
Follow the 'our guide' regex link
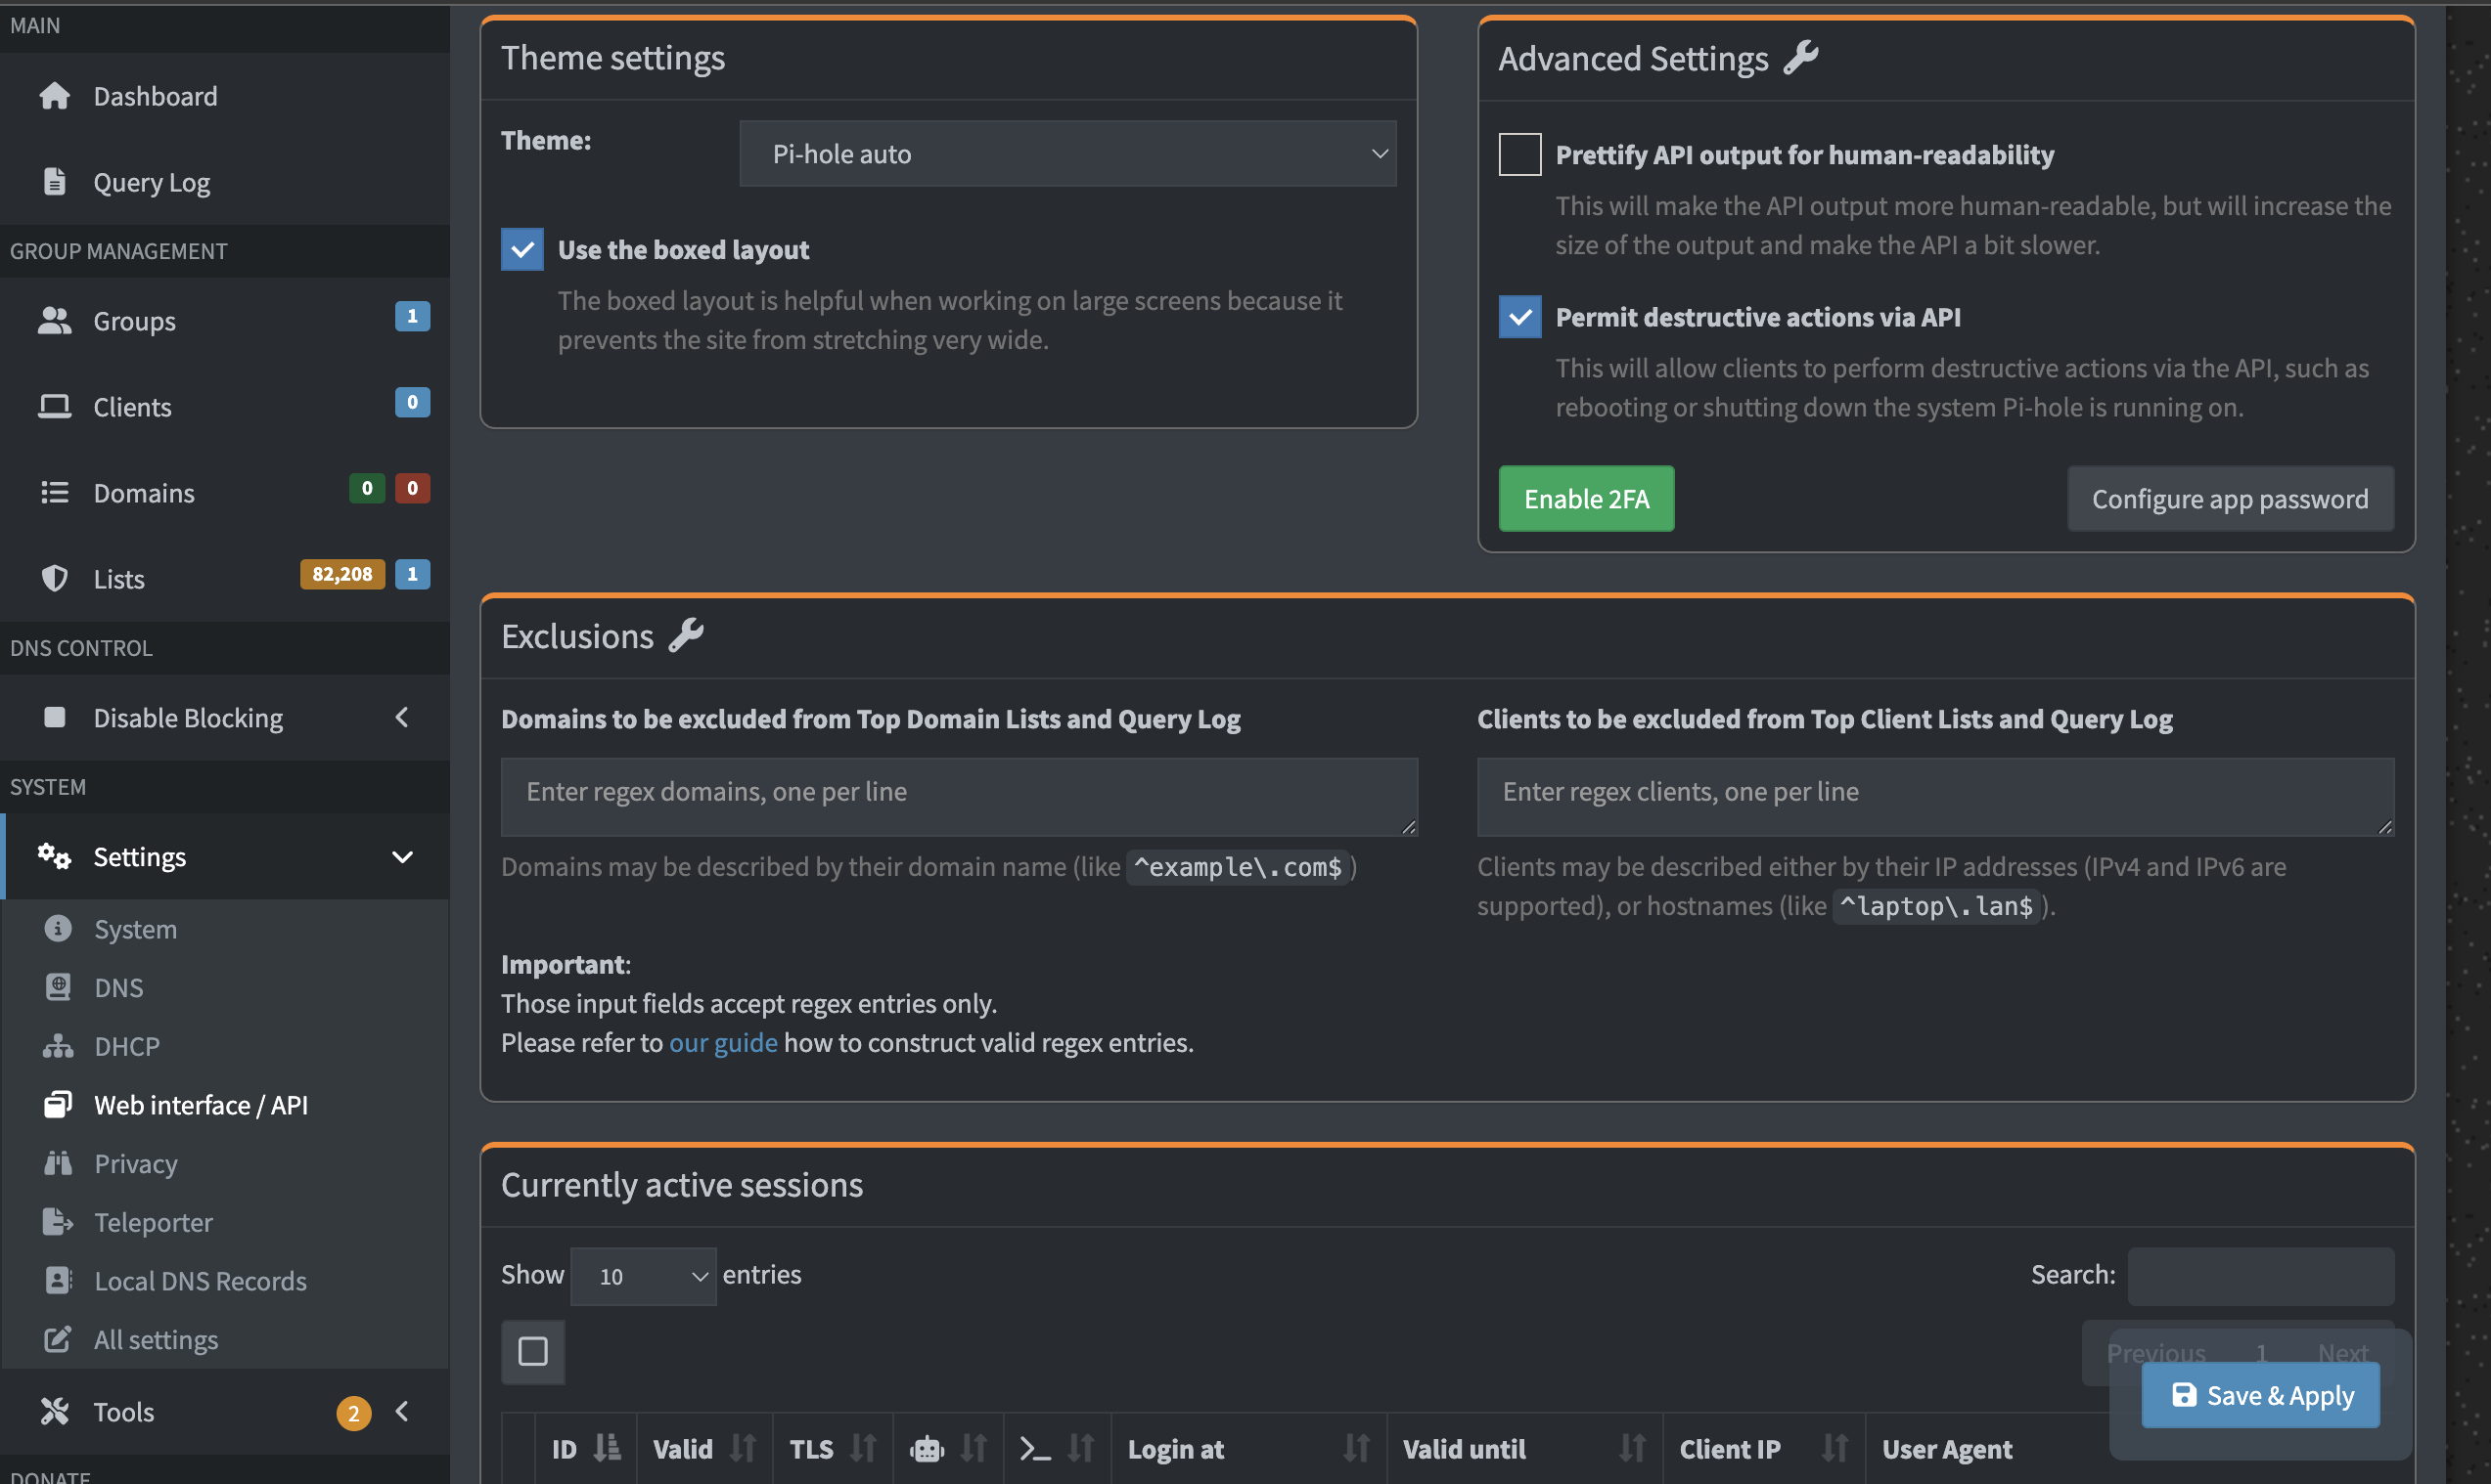[723, 1043]
